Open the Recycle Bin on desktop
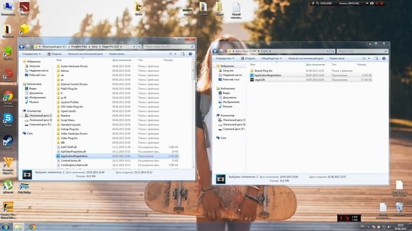The image size is (412, 231). point(399,209)
